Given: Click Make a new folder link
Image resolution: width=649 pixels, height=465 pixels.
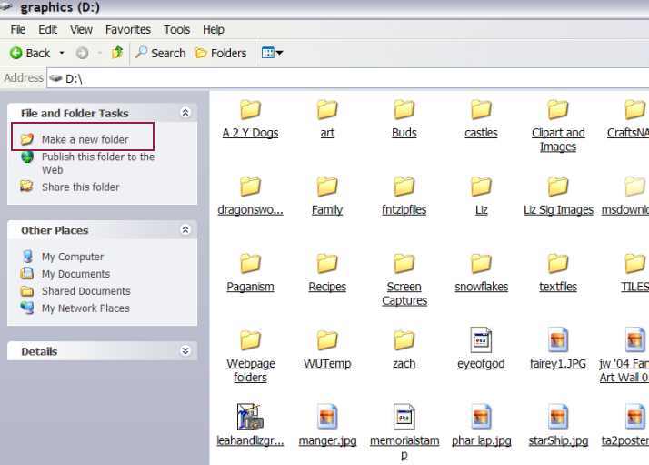Looking at the screenshot, I should [x=85, y=139].
